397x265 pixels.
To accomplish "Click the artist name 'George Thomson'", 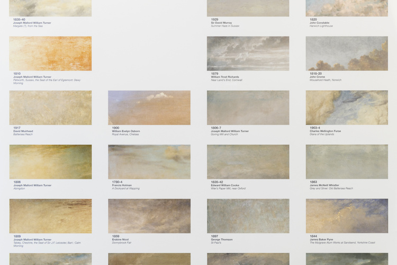I will tap(222, 240).
